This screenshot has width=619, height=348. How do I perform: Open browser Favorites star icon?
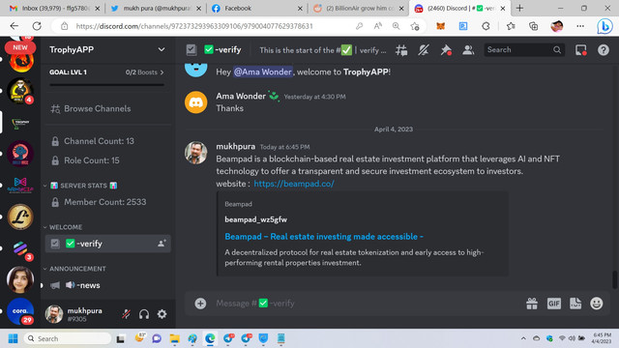[511, 26]
